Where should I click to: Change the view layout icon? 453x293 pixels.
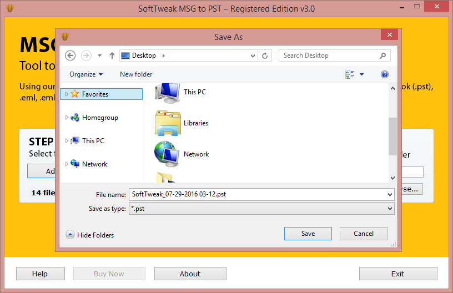pyautogui.click(x=350, y=74)
